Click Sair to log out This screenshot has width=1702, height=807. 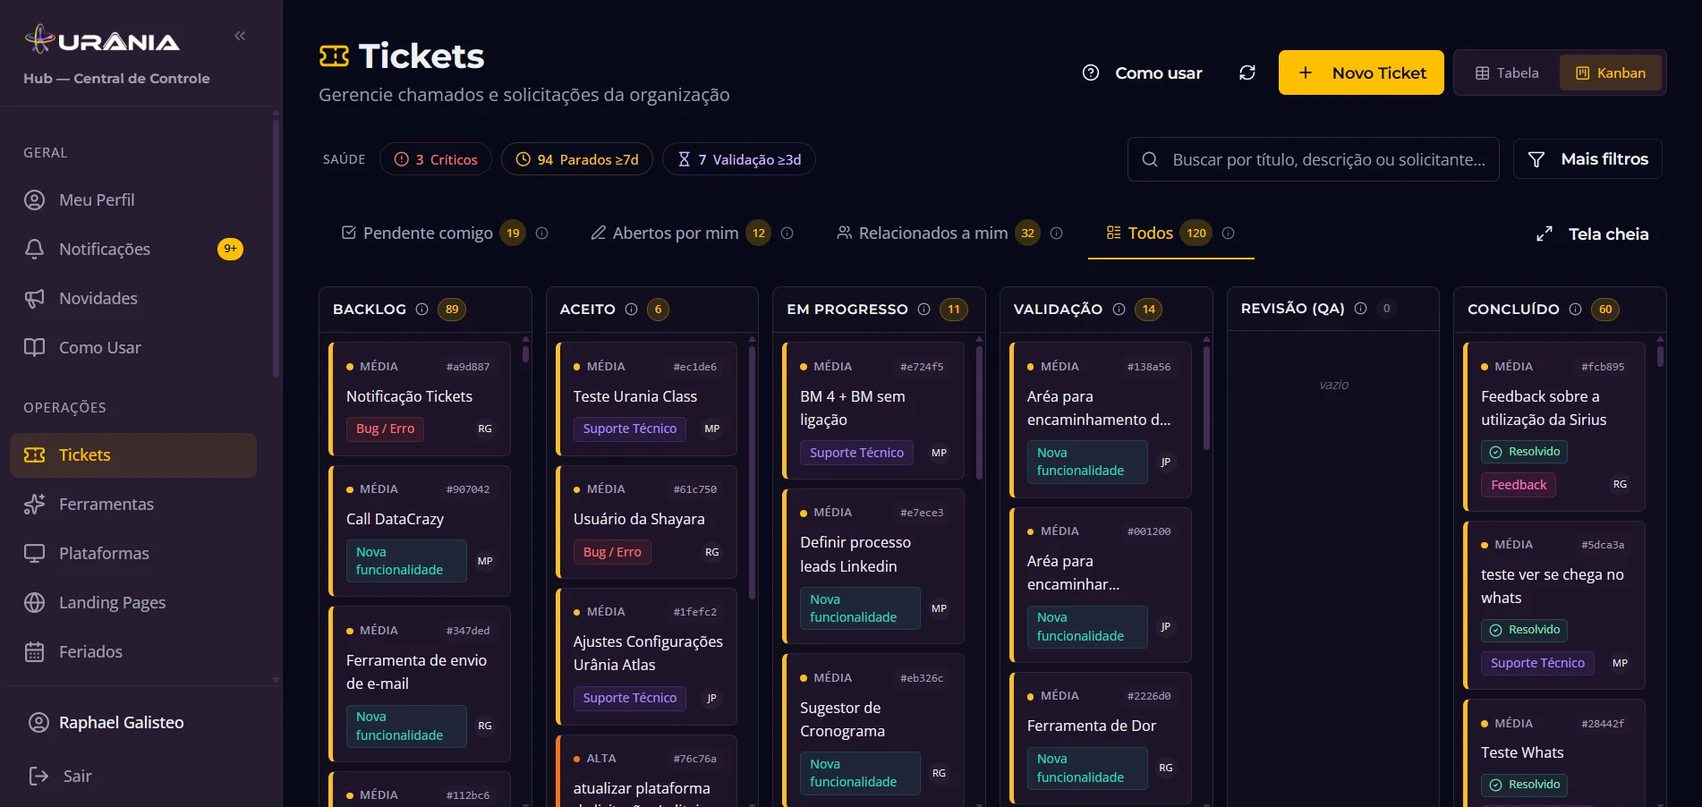pos(60,776)
